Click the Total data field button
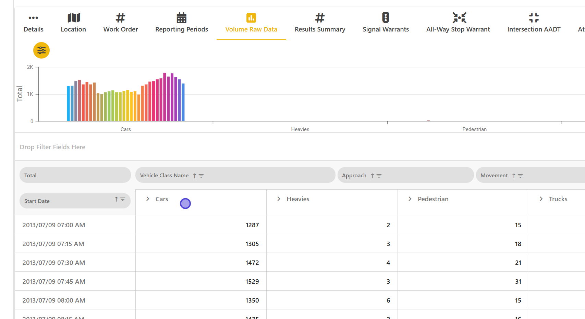This screenshot has width=585, height=319. 75,175
